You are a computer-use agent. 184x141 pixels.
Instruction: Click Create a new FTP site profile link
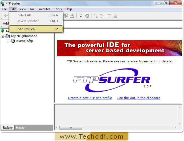(90, 98)
